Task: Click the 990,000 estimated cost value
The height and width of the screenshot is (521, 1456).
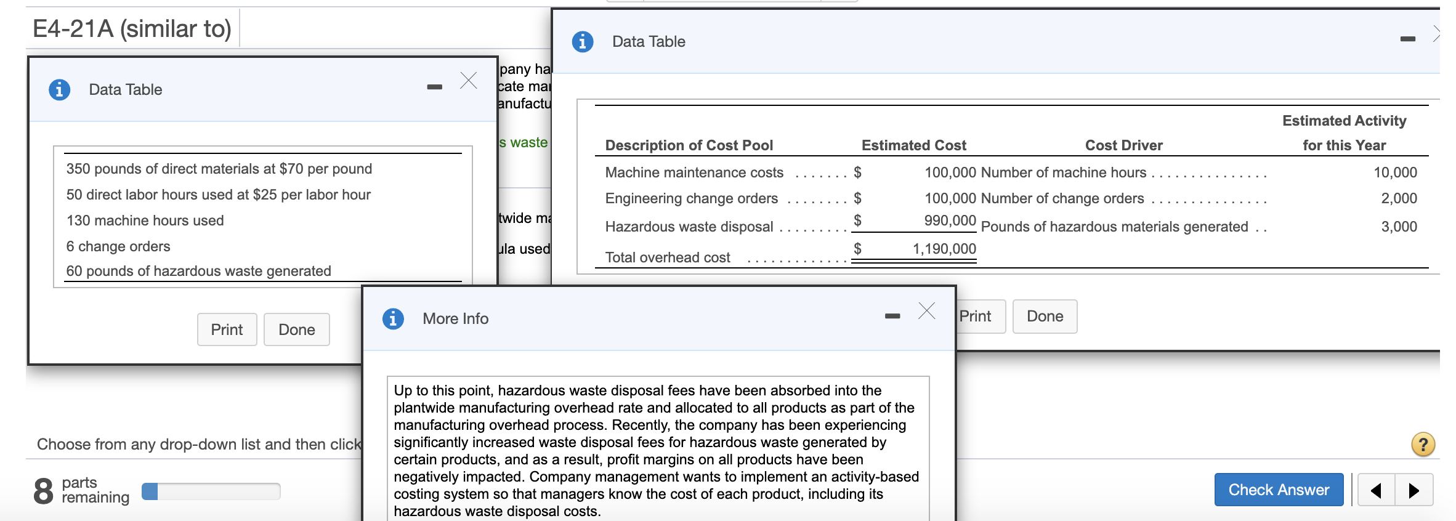Action: pos(950,220)
